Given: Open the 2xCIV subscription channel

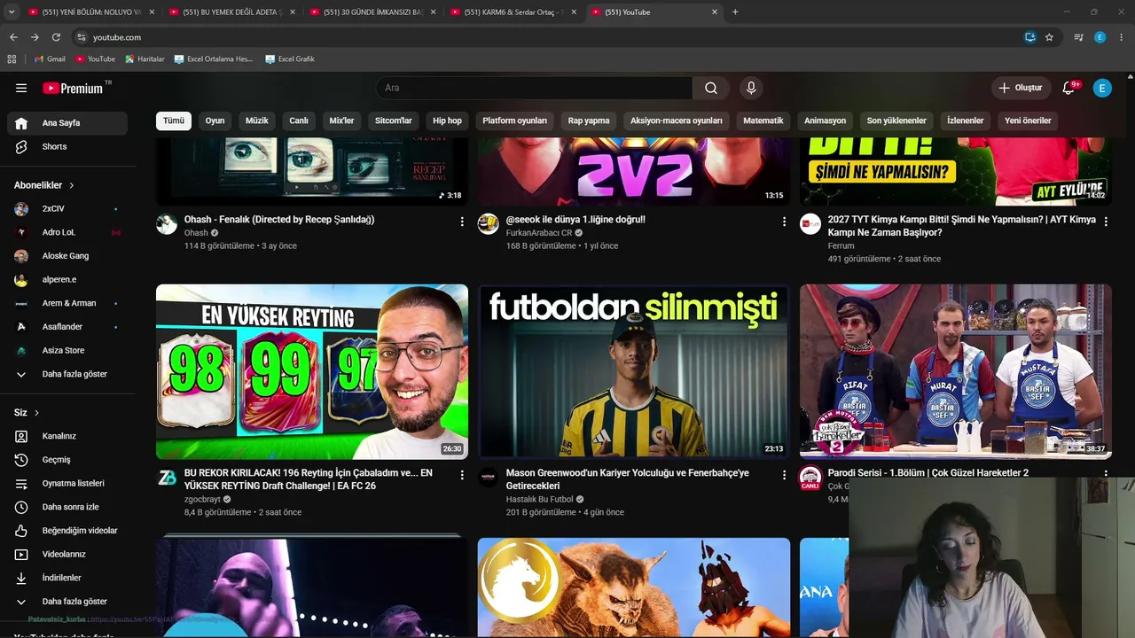Looking at the screenshot, I should click(67, 209).
